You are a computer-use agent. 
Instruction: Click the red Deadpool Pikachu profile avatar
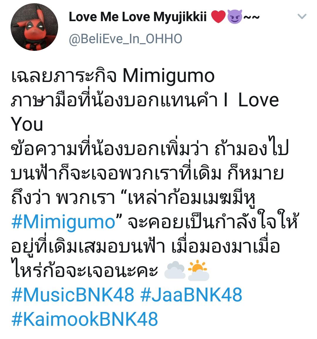(34, 27)
